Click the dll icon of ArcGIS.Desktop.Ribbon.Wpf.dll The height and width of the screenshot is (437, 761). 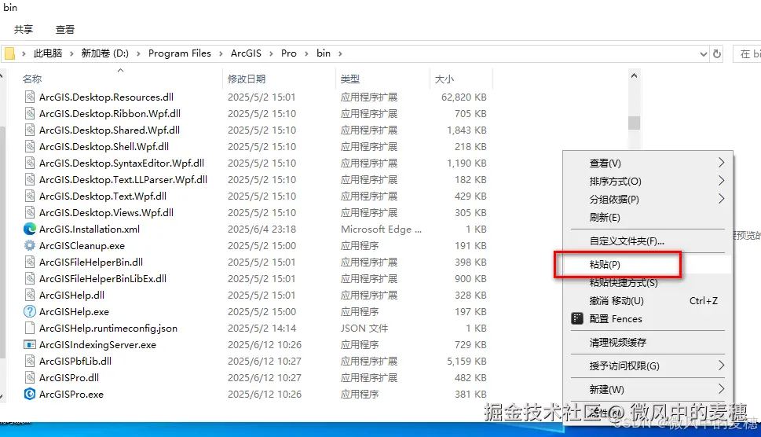coord(30,113)
